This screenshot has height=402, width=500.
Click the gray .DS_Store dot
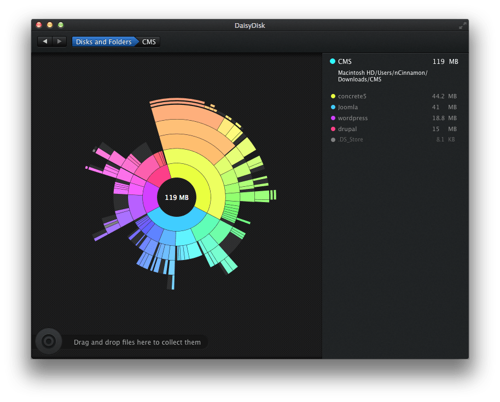click(x=333, y=140)
